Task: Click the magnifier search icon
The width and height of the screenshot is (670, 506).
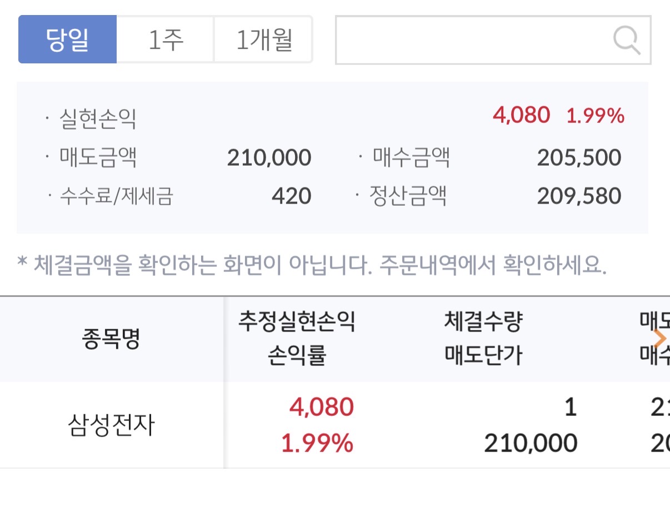Action: [x=626, y=41]
